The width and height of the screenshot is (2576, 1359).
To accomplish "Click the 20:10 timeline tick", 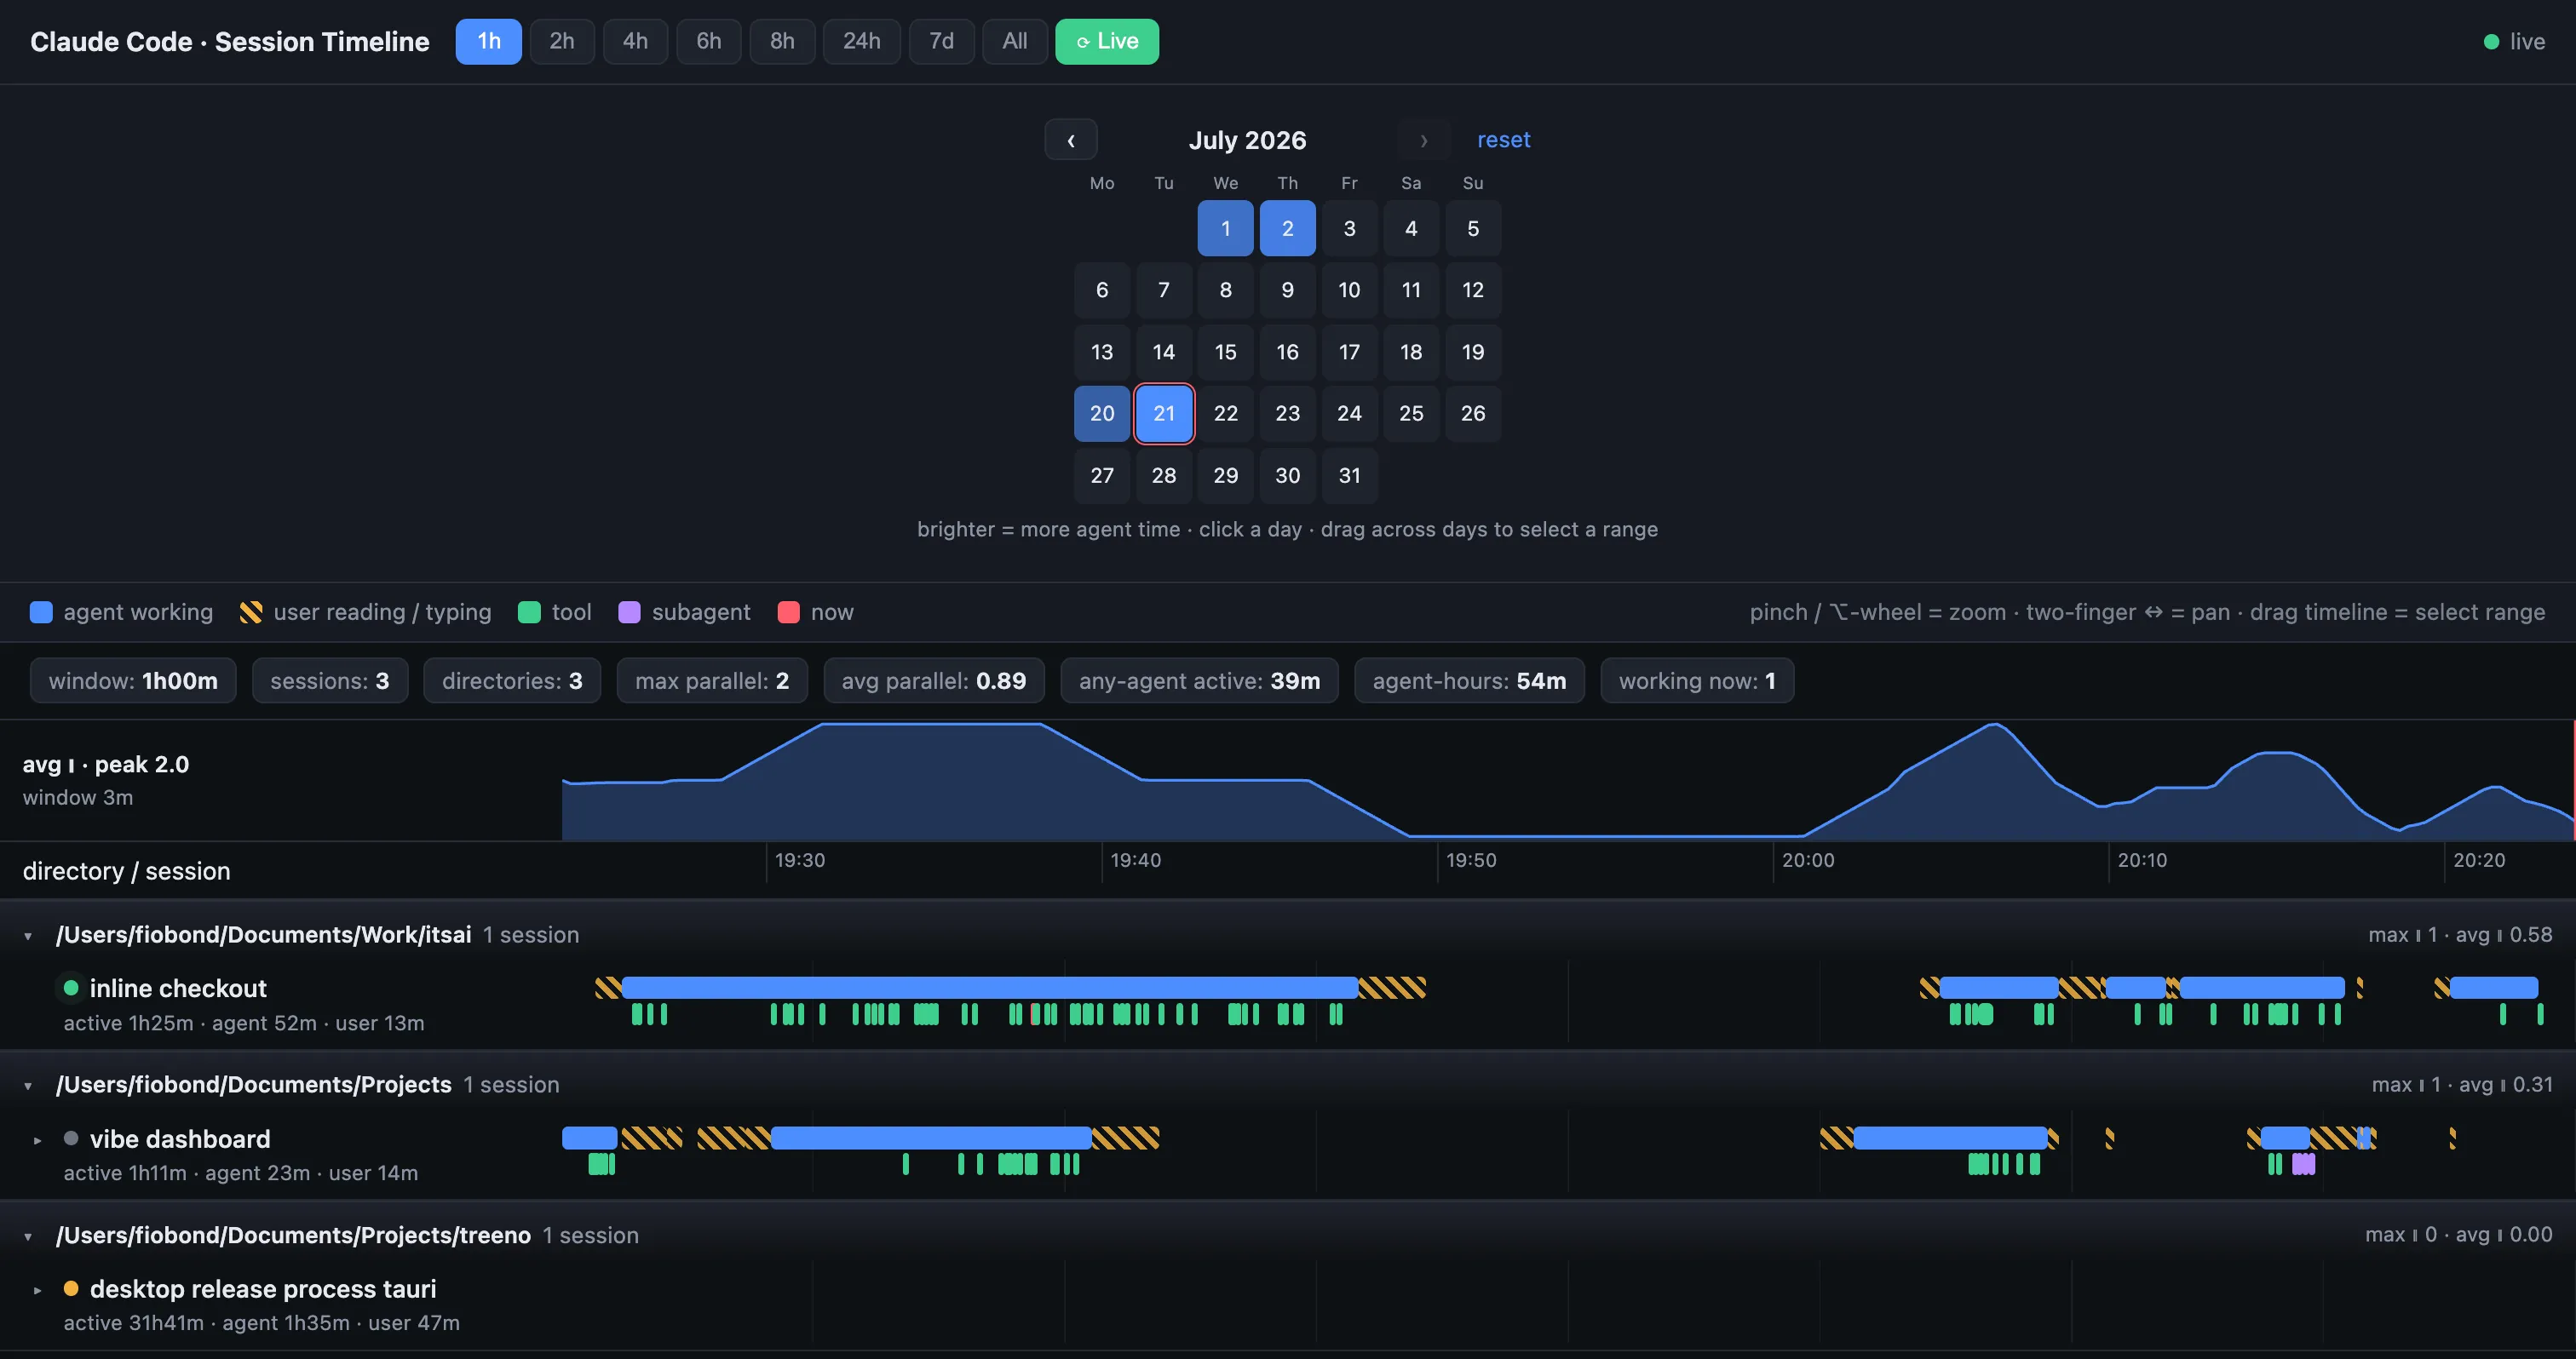I will coord(2142,860).
